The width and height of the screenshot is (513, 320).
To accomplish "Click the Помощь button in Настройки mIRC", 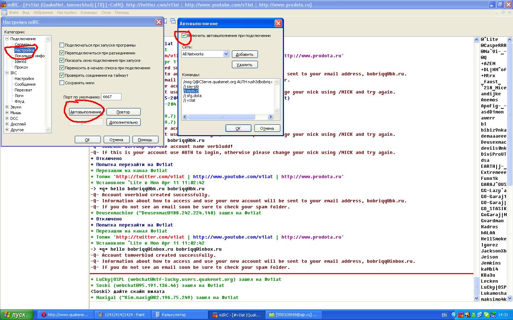I will (145, 140).
